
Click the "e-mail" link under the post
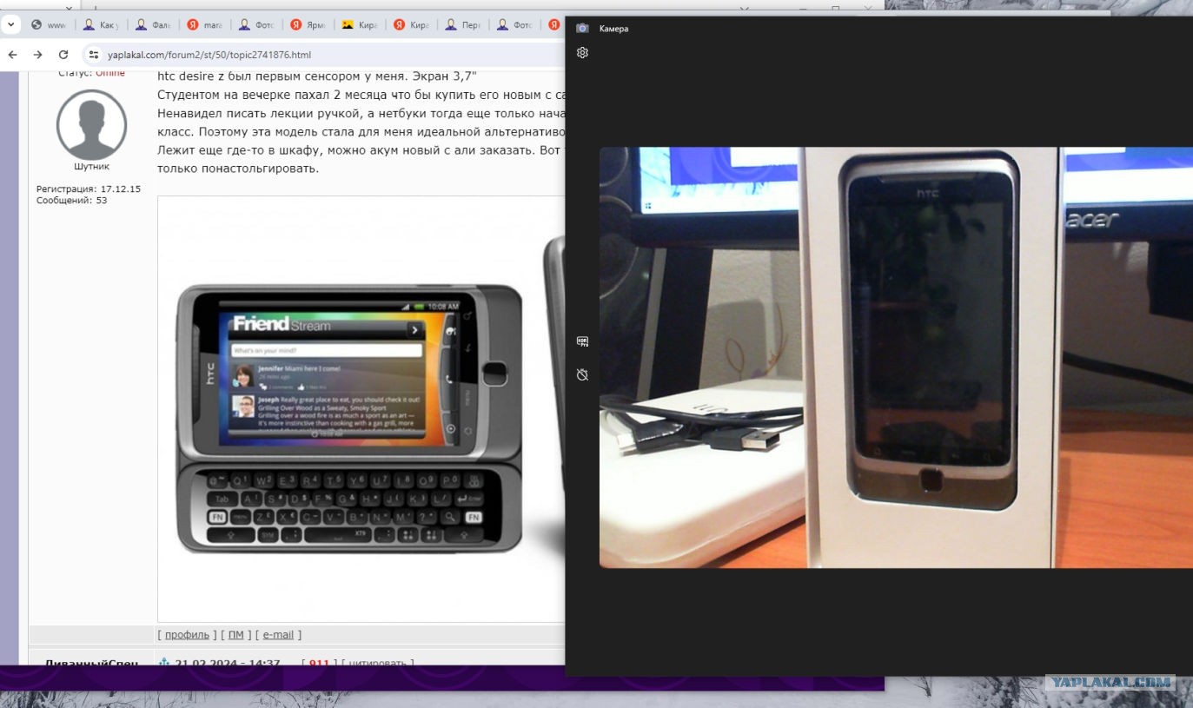point(278,635)
